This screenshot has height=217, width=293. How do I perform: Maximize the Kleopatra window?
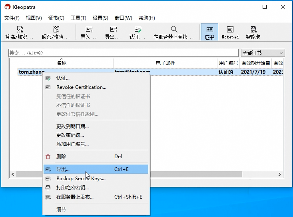[x=265, y=7]
